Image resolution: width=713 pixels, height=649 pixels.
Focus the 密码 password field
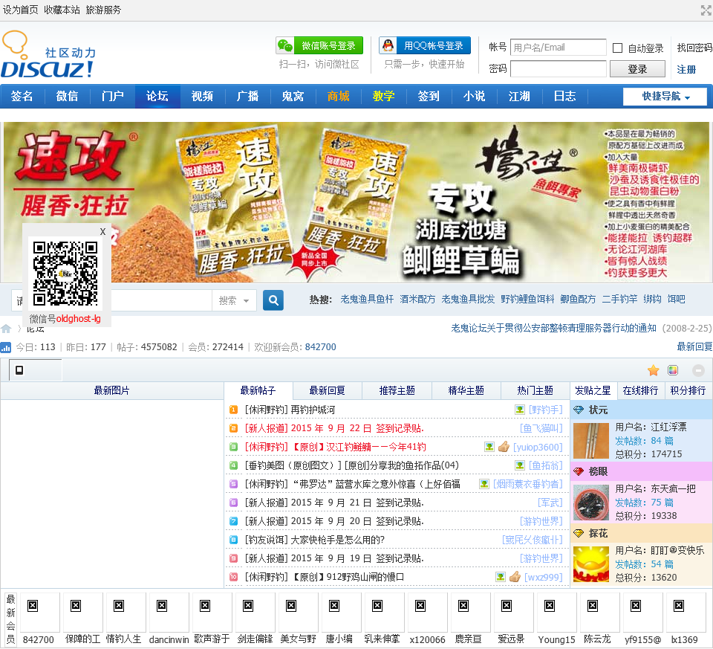tap(558, 68)
